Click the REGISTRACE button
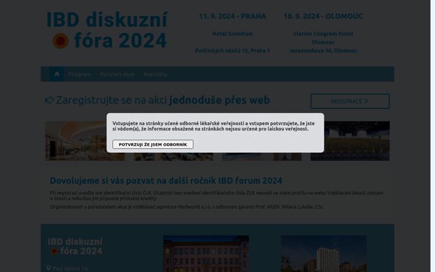435x272 pixels. click(350, 102)
